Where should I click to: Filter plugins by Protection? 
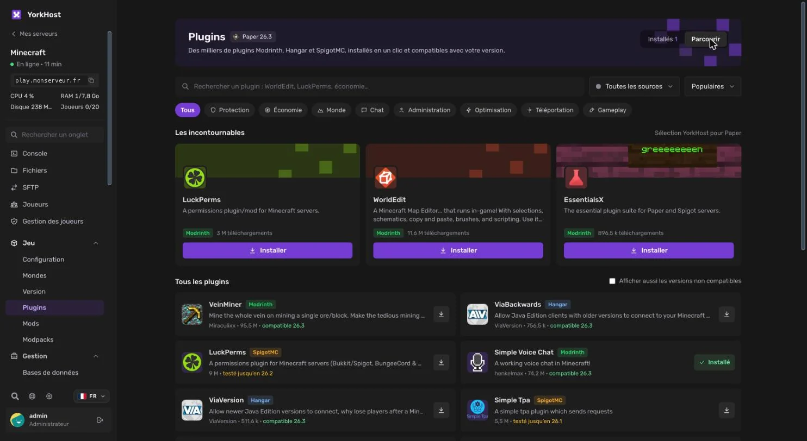point(229,110)
